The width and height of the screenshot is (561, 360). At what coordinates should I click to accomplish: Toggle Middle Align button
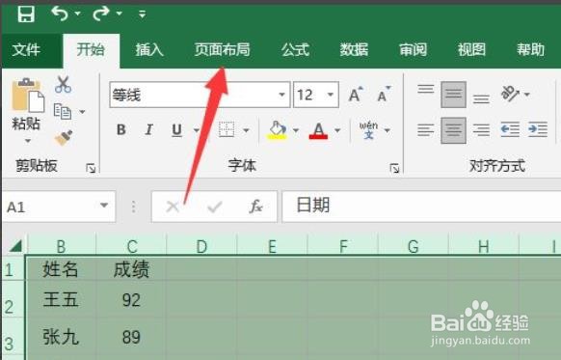453,95
